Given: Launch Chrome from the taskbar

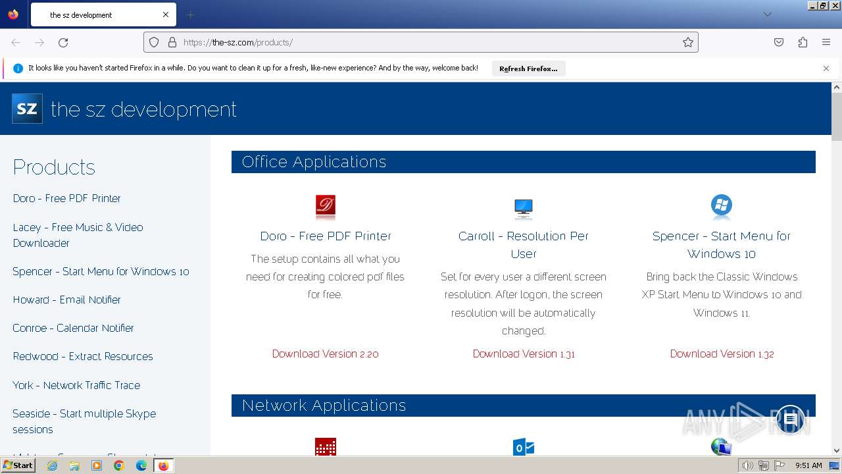Looking at the screenshot, I should tap(119, 465).
